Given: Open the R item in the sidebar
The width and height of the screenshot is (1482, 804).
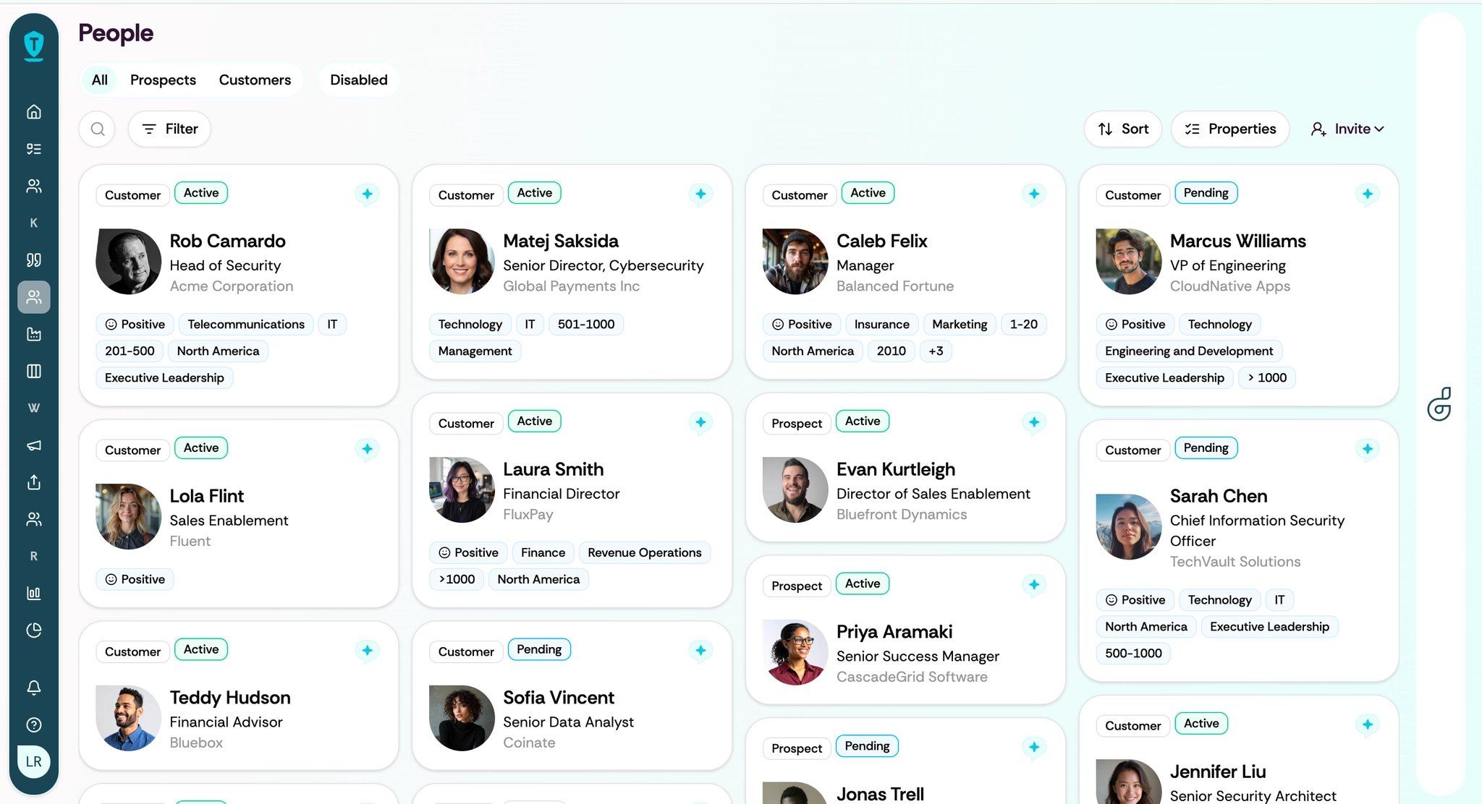Looking at the screenshot, I should (34, 556).
